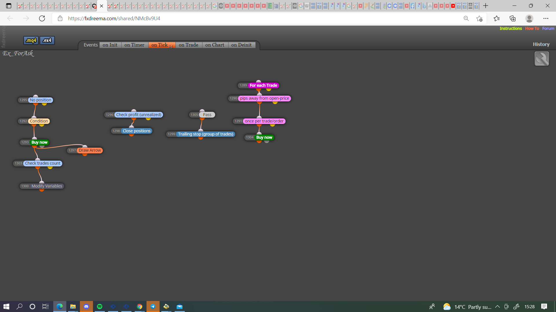Click the yellow output dot of No position
Image resolution: width=556 pixels, height=312 pixels.
[x=44, y=104]
